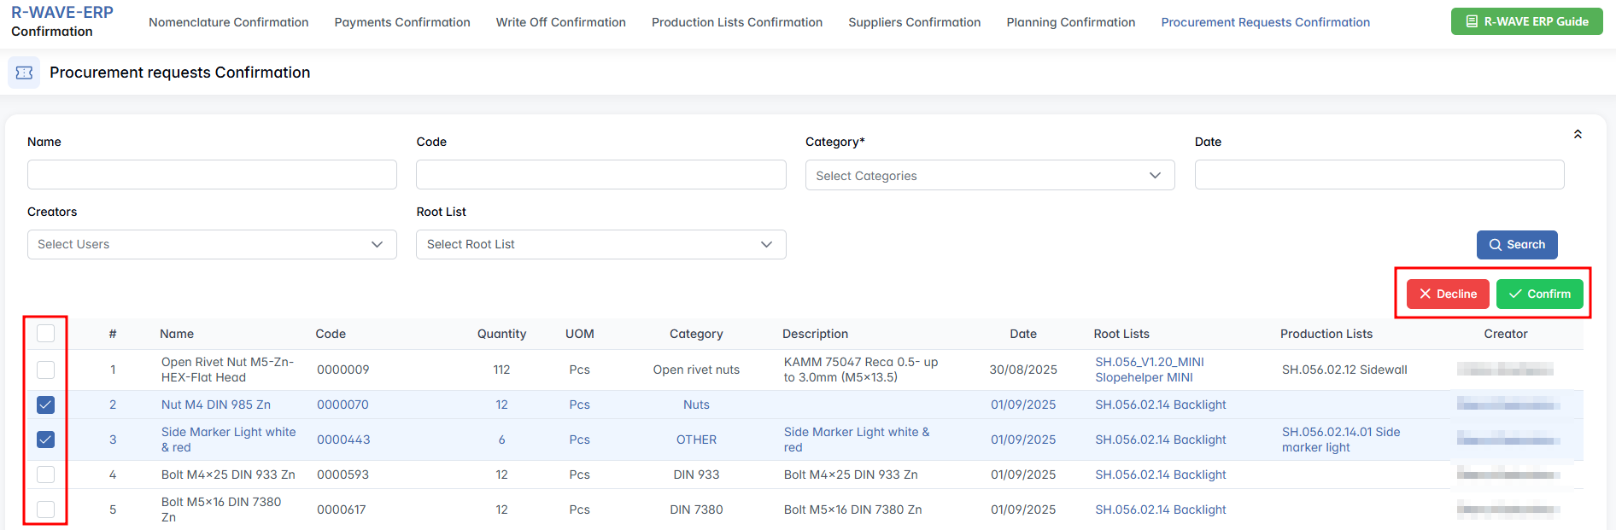The width and height of the screenshot is (1616, 530).
Task: Switch to Suppliers Confirmation tab
Action: (914, 22)
